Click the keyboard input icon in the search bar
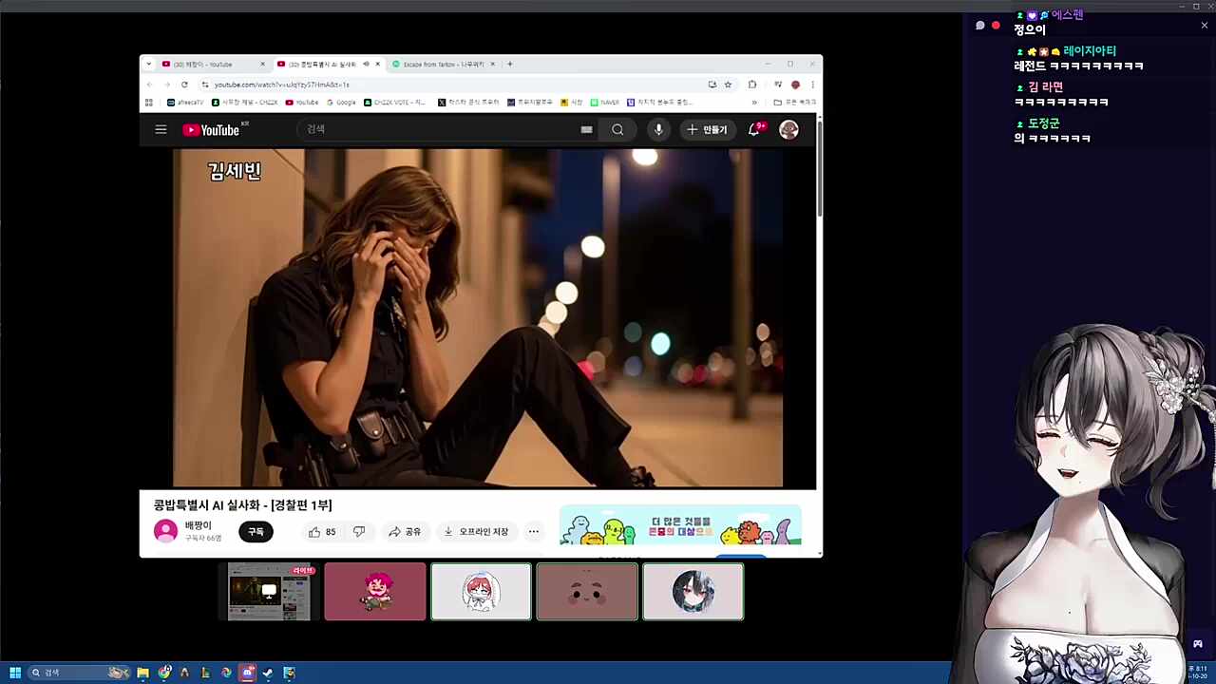Viewport: 1216px width, 684px height. click(x=586, y=129)
